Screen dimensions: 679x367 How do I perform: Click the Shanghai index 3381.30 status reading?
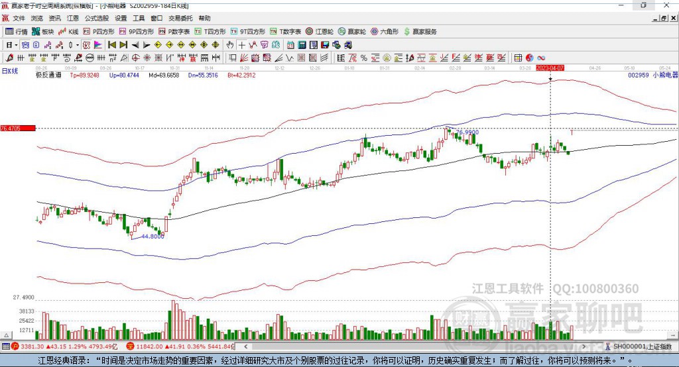pyautogui.click(x=32, y=346)
